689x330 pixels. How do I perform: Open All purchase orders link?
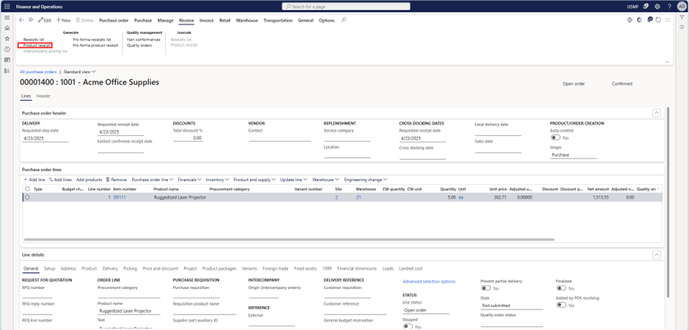38,72
